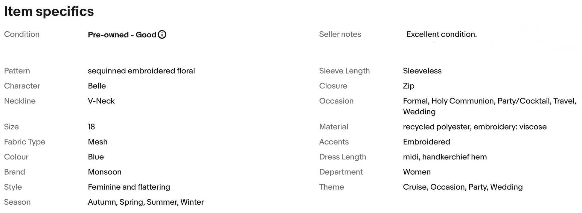Select the Excellent condition note text
Screen dimensions: 582x213
(x=441, y=34)
